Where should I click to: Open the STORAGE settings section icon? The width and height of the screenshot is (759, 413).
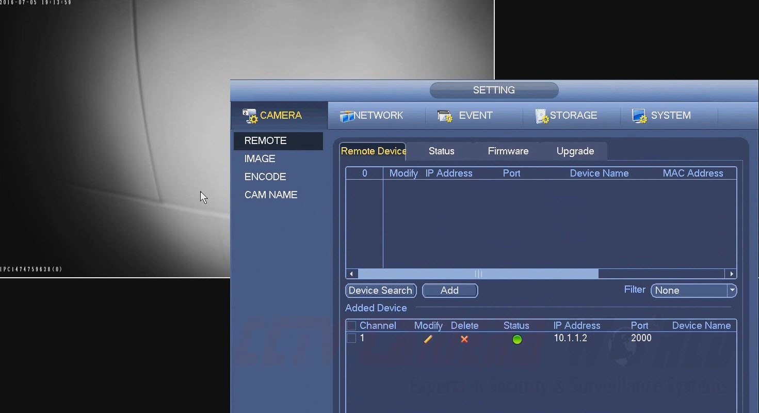tap(542, 116)
